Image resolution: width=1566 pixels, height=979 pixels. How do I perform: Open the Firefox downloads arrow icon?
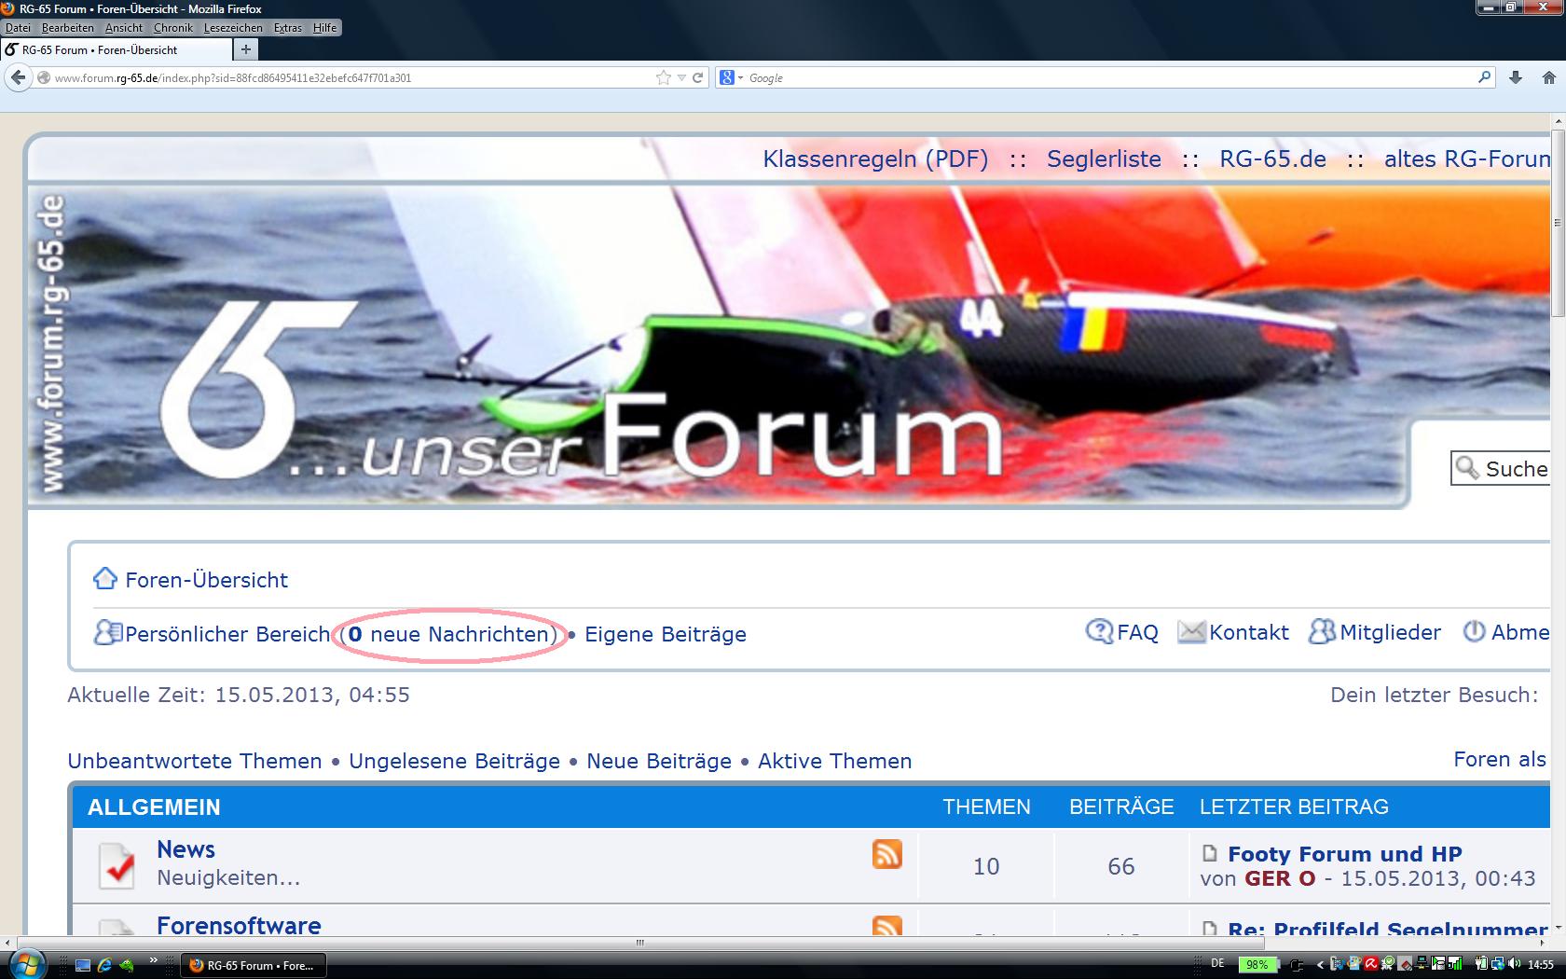click(x=1516, y=77)
